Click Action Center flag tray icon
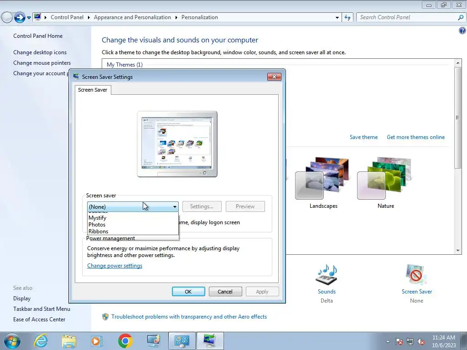The image size is (467, 350). click(x=399, y=341)
